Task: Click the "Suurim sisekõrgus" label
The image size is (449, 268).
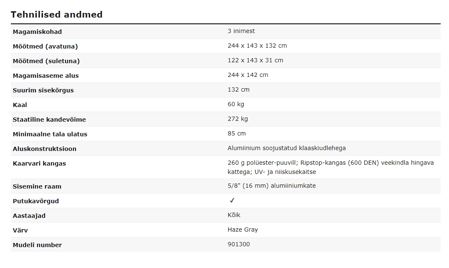Action: pyautogui.click(x=43, y=90)
